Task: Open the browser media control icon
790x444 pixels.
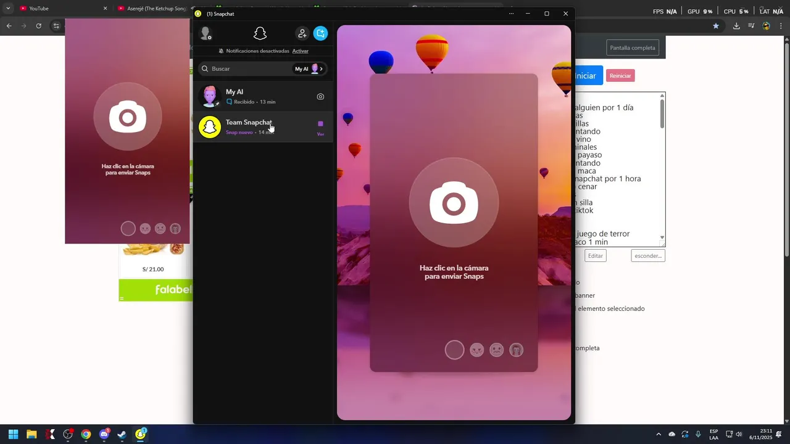Action: coord(751,26)
